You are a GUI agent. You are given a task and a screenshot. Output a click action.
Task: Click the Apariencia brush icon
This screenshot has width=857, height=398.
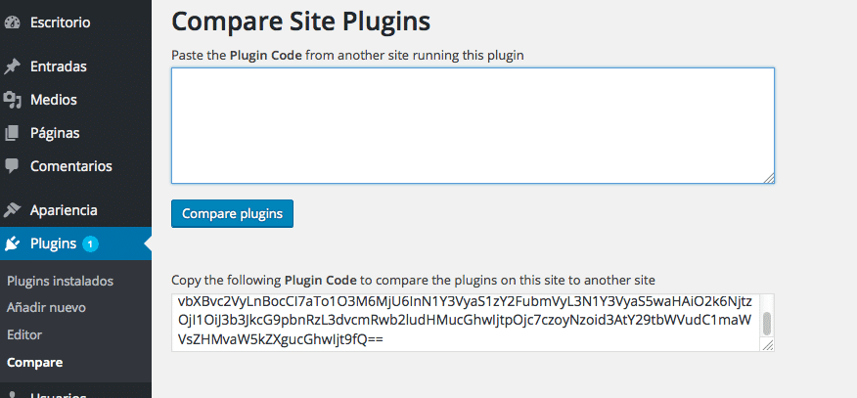12,210
